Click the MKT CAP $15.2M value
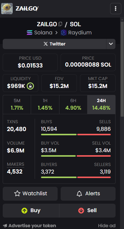Image resolution: width=124 pixels, height=229 pixels. click(98, 86)
